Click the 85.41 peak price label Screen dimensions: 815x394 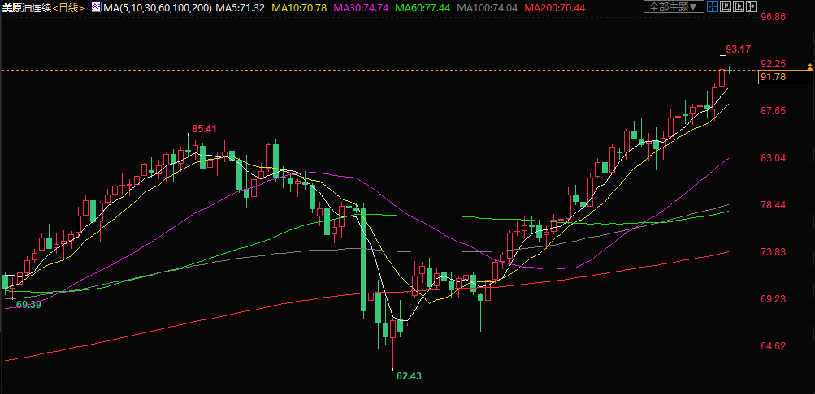tap(204, 128)
